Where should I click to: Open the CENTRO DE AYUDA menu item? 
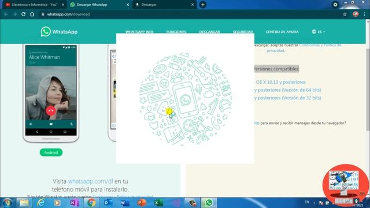click(x=282, y=32)
